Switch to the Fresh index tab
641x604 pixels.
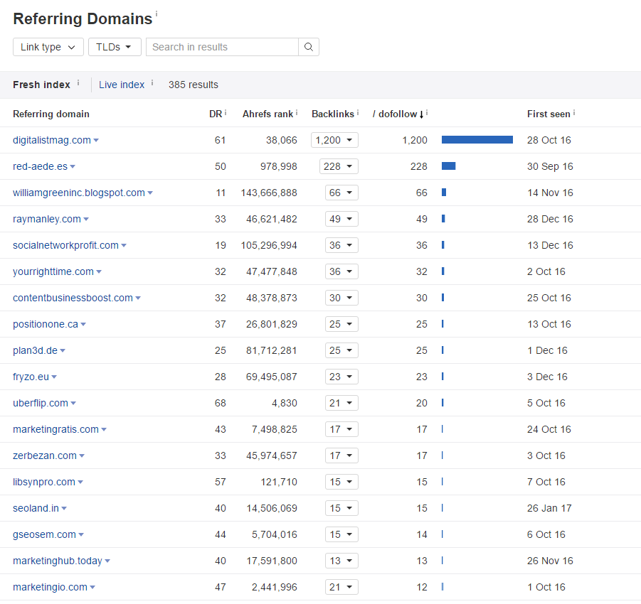[x=41, y=85]
